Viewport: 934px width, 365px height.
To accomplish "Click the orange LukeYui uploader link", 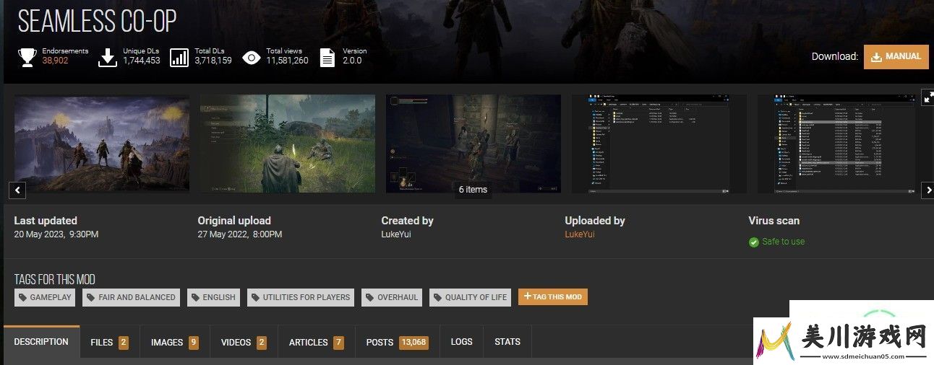I will click(x=580, y=234).
